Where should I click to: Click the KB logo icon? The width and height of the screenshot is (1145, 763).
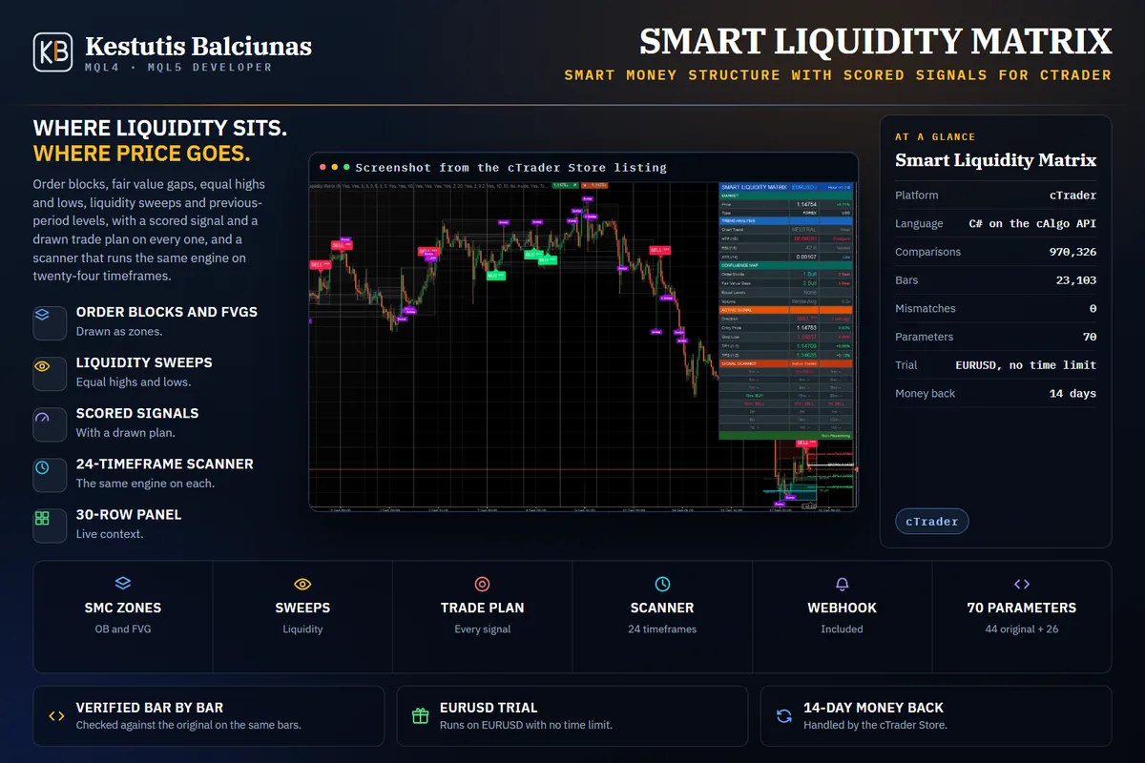(52, 52)
